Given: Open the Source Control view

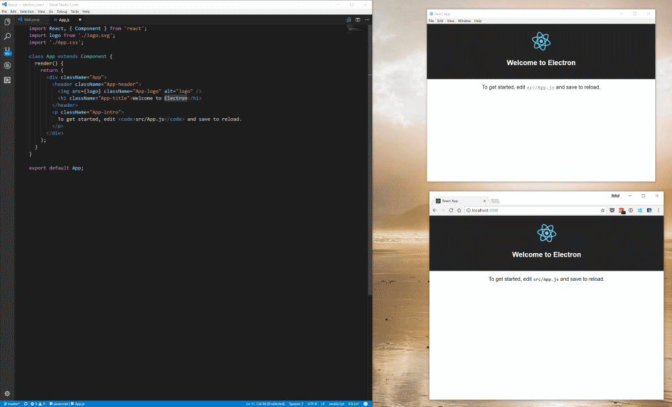Looking at the screenshot, I should 7,50.
